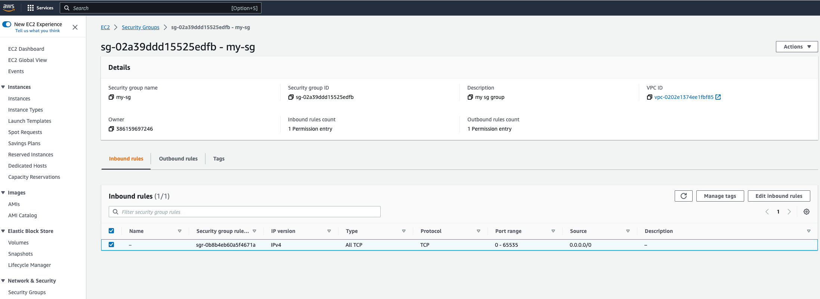Follow the EC2 breadcrumb link
Image resolution: width=820 pixels, height=299 pixels.
[105, 27]
